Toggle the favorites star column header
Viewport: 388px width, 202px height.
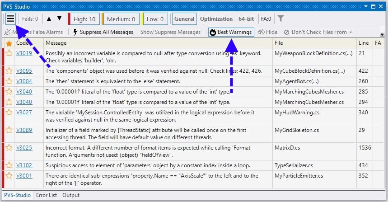tap(9, 43)
